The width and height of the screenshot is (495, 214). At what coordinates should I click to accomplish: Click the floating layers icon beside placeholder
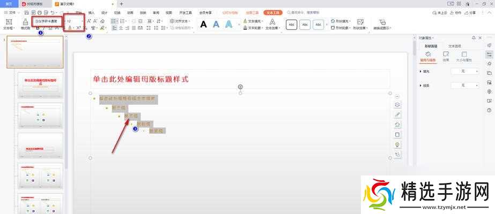(397, 104)
